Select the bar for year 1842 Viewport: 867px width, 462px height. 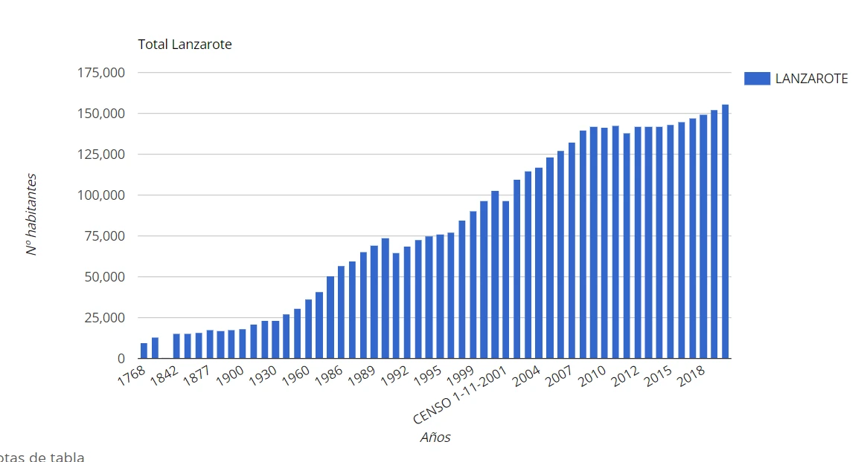point(176,346)
